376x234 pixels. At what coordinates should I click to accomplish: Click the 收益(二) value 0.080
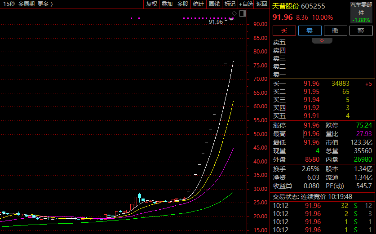pyautogui.click(x=311, y=186)
